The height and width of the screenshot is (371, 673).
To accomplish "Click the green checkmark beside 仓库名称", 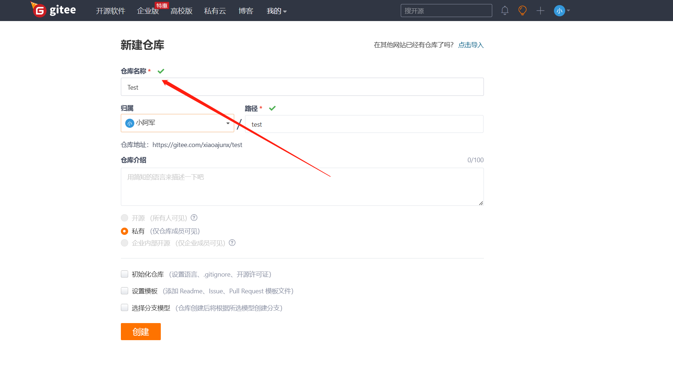I will tap(161, 71).
